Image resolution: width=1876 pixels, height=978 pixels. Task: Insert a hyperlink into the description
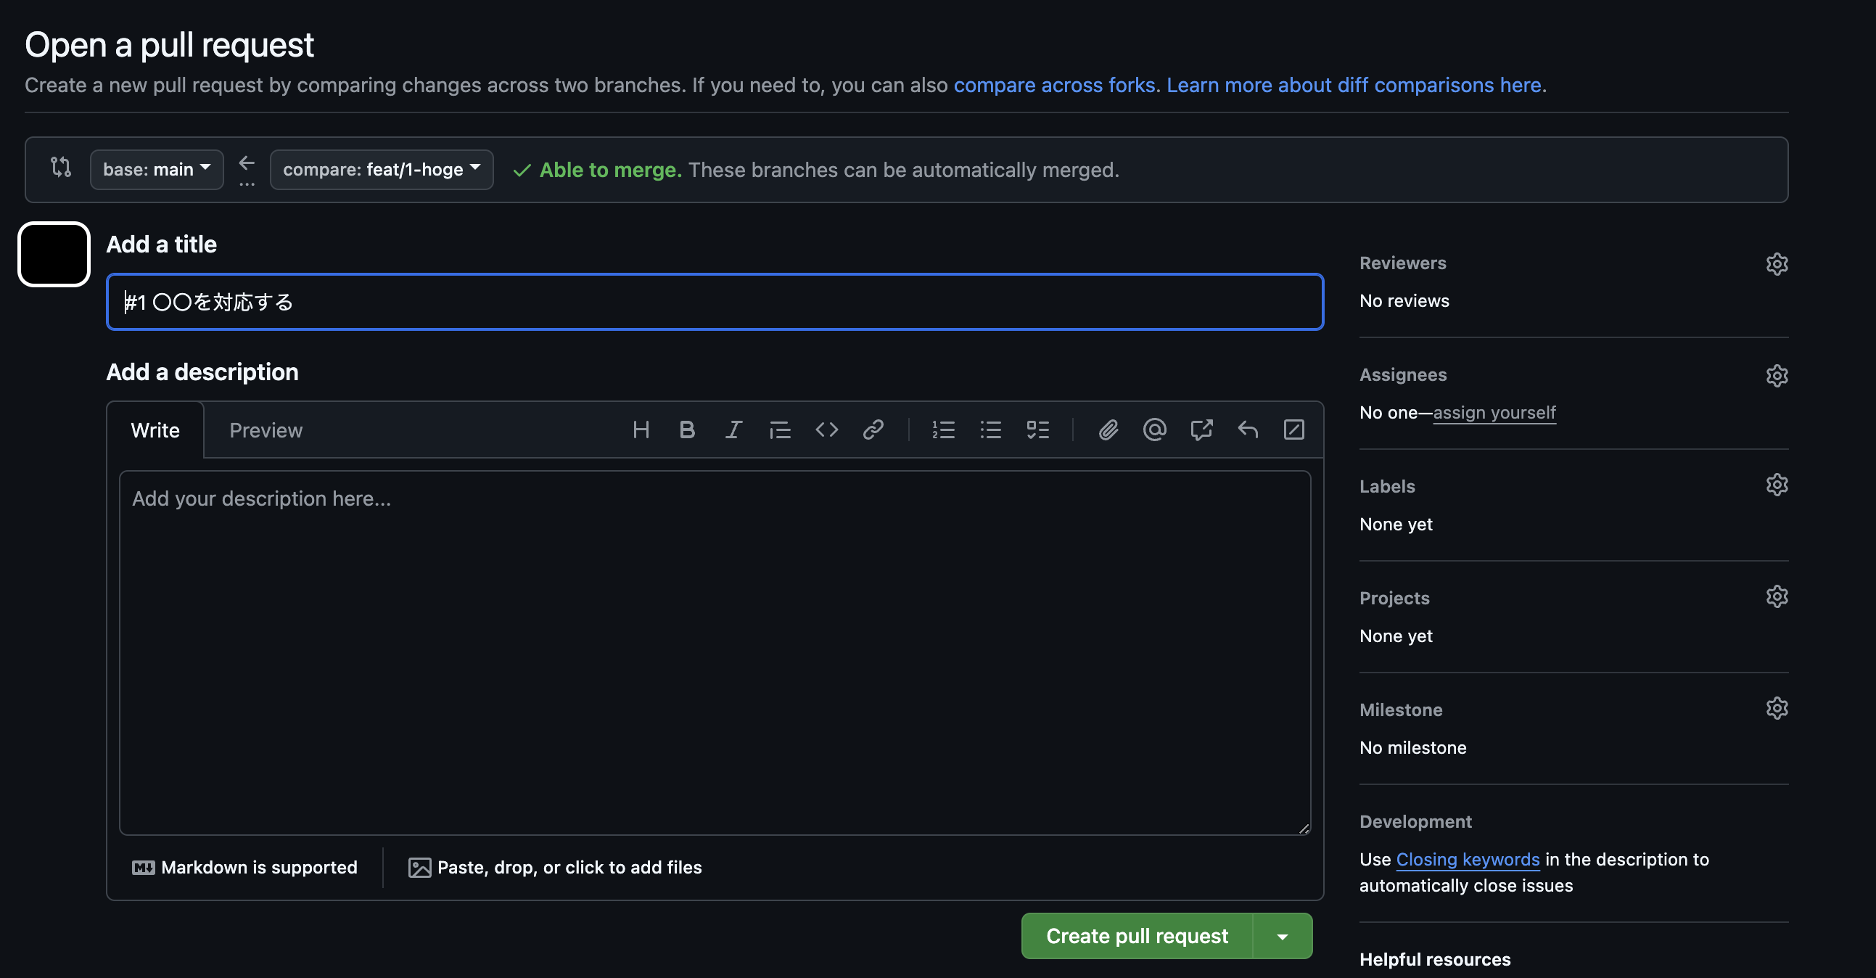coord(873,430)
